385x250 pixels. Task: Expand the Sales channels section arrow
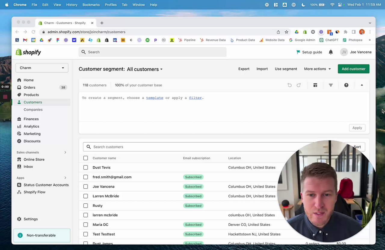click(x=65, y=153)
